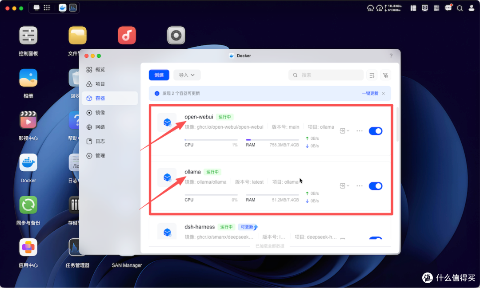Click 镜像: ollama/ollama image text
This screenshot has height=288, width=480.
tap(205, 182)
